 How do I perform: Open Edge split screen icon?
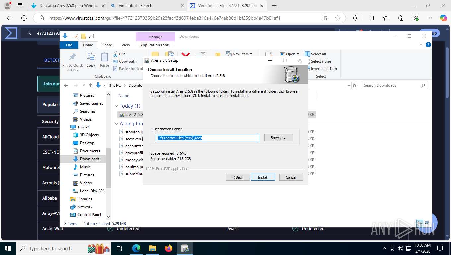pyautogui.click(x=371, y=18)
